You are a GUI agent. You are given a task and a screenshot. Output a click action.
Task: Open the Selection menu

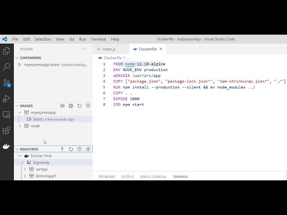[42, 39]
